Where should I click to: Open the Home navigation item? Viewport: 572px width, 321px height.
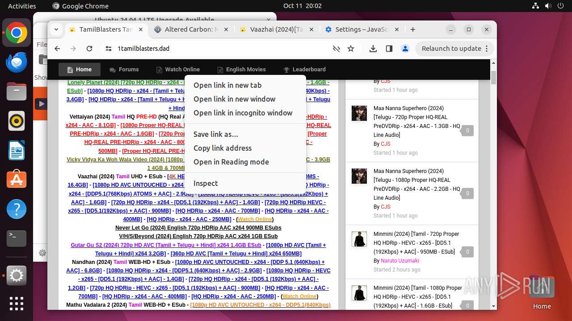point(80,70)
